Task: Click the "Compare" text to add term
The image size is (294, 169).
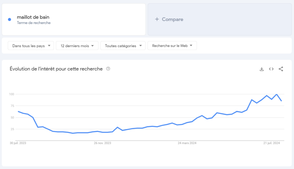Action: click(172, 19)
